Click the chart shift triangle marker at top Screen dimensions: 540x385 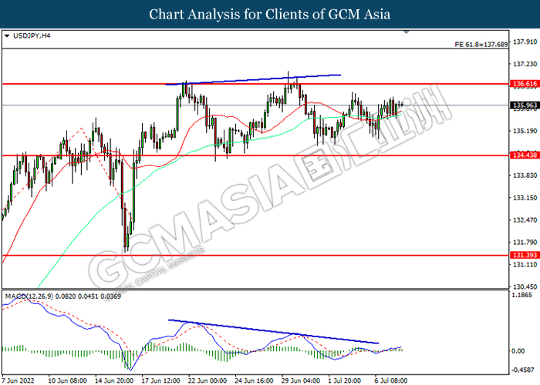pos(407,32)
